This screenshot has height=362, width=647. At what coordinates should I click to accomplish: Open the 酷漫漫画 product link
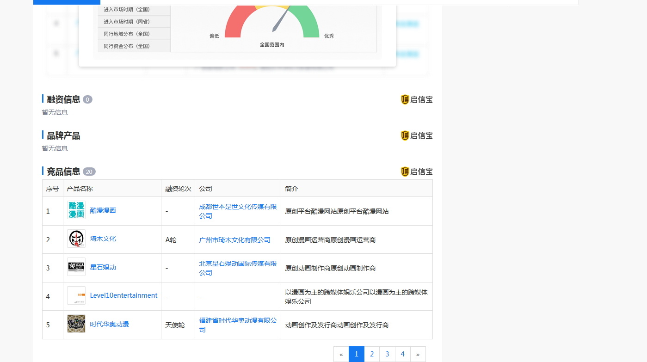103,210
